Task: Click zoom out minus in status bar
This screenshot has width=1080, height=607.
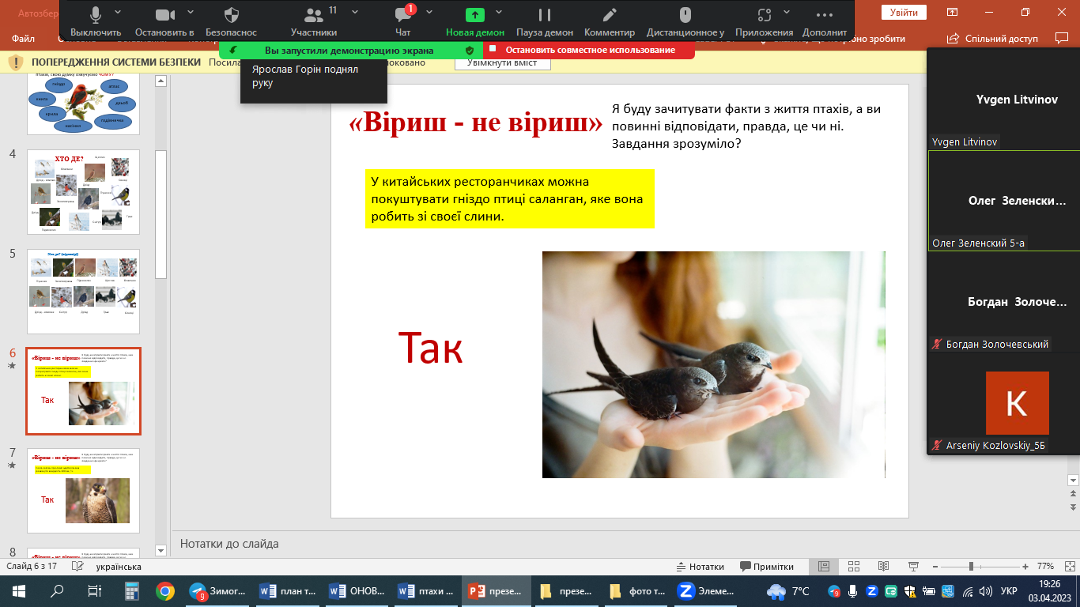Action: (937, 567)
